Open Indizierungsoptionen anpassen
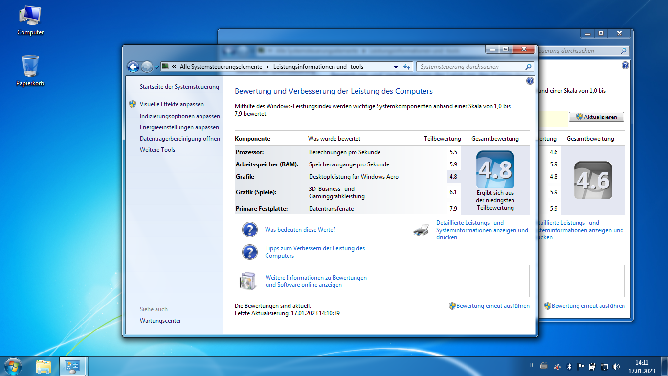This screenshot has width=668, height=376. click(180, 116)
